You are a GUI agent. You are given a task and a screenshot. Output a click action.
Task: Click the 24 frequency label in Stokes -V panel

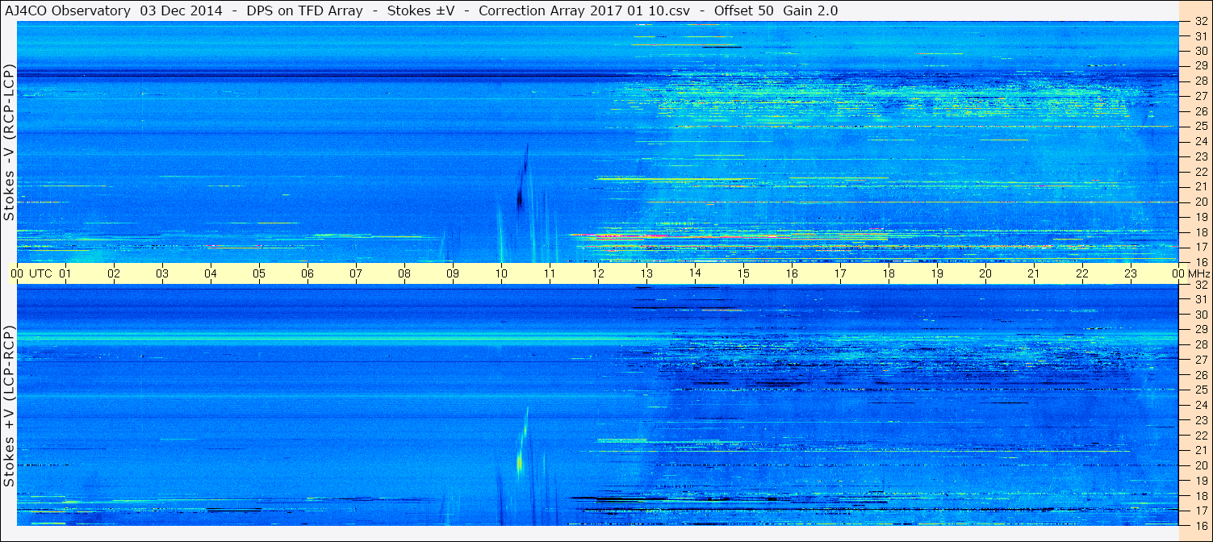pos(1200,141)
